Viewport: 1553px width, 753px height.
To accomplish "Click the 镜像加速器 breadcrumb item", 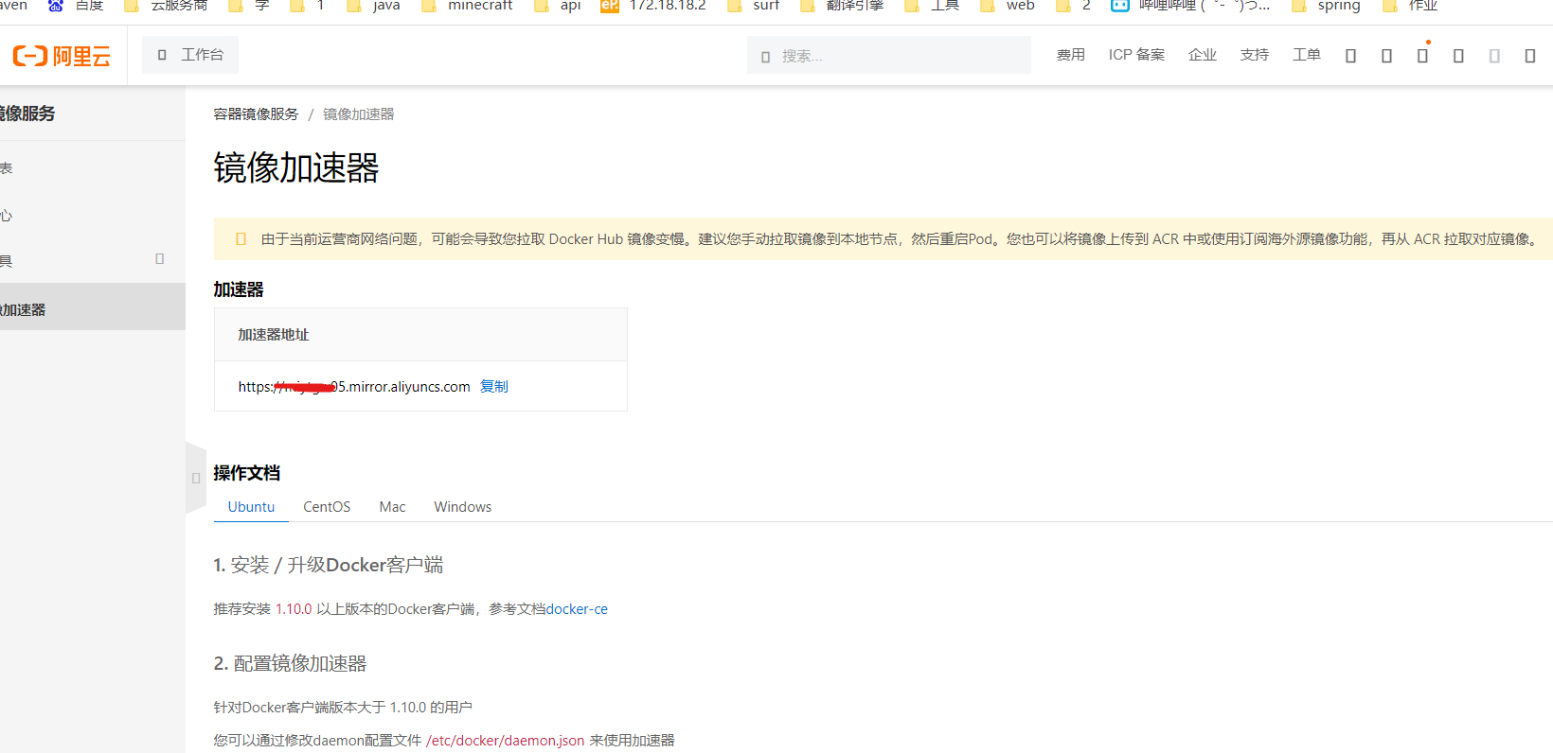I will [x=358, y=114].
